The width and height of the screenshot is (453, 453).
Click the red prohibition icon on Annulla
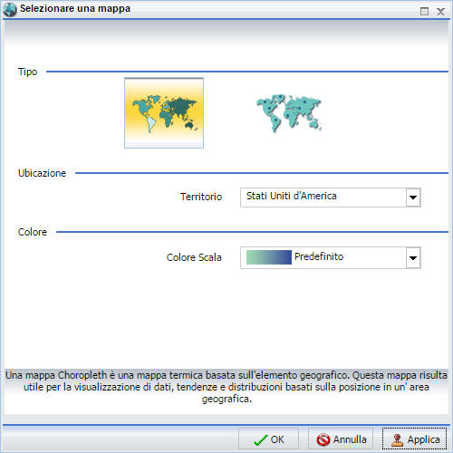coord(323,439)
